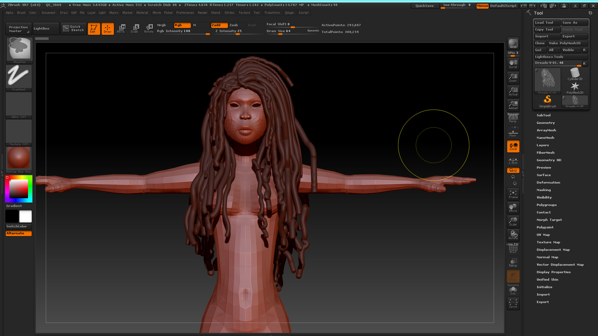Open the Texture Off selector
The height and width of the screenshot is (336, 598).
(x=19, y=133)
